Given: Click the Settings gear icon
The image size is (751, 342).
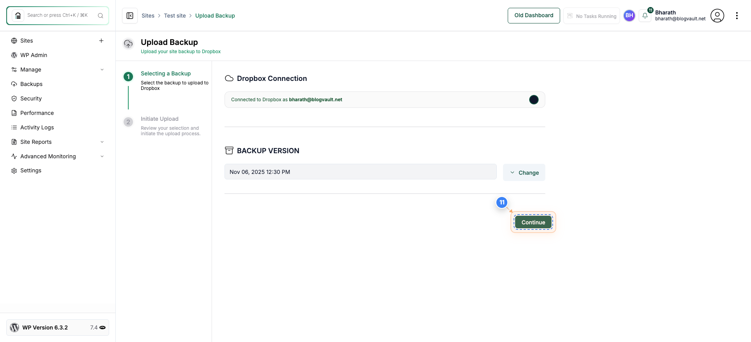Looking at the screenshot, I should click(14, 171).
